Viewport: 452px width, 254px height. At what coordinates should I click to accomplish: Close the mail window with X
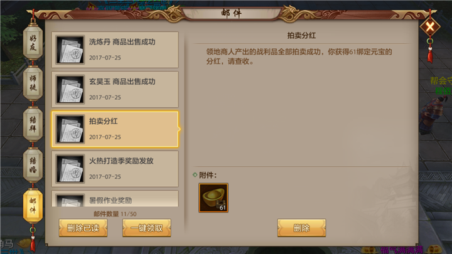pyautogui.click(x=430, y=27)
